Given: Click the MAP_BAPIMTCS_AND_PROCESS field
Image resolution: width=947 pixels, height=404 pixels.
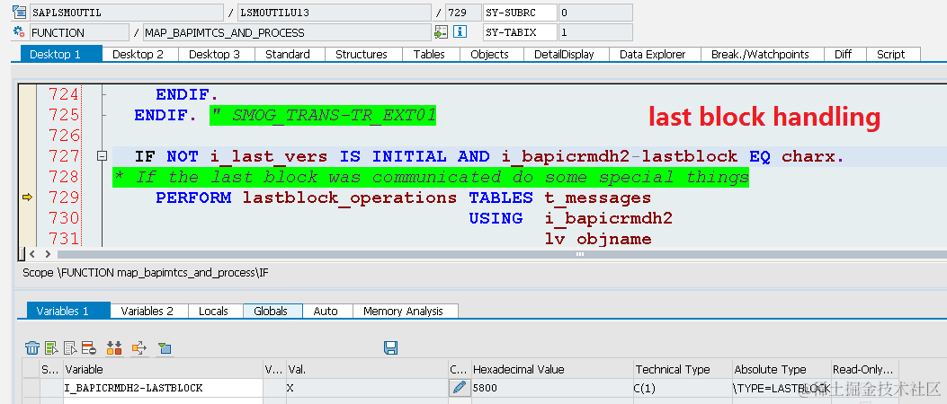Looking at the screenshot, I should click(x=287, y=32).
